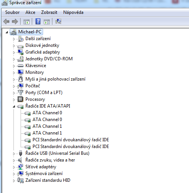Select the Počítač label
Viewport: 189px width, 193px height.
tap(33, 86)
